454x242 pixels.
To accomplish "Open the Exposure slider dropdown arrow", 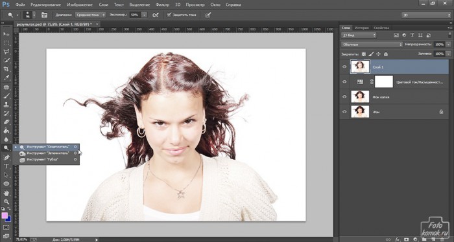I will tap(145, 15).
